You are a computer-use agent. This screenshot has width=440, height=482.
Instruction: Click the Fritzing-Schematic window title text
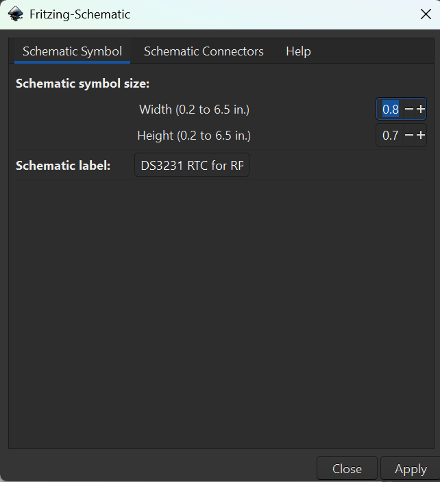(80, 14)
